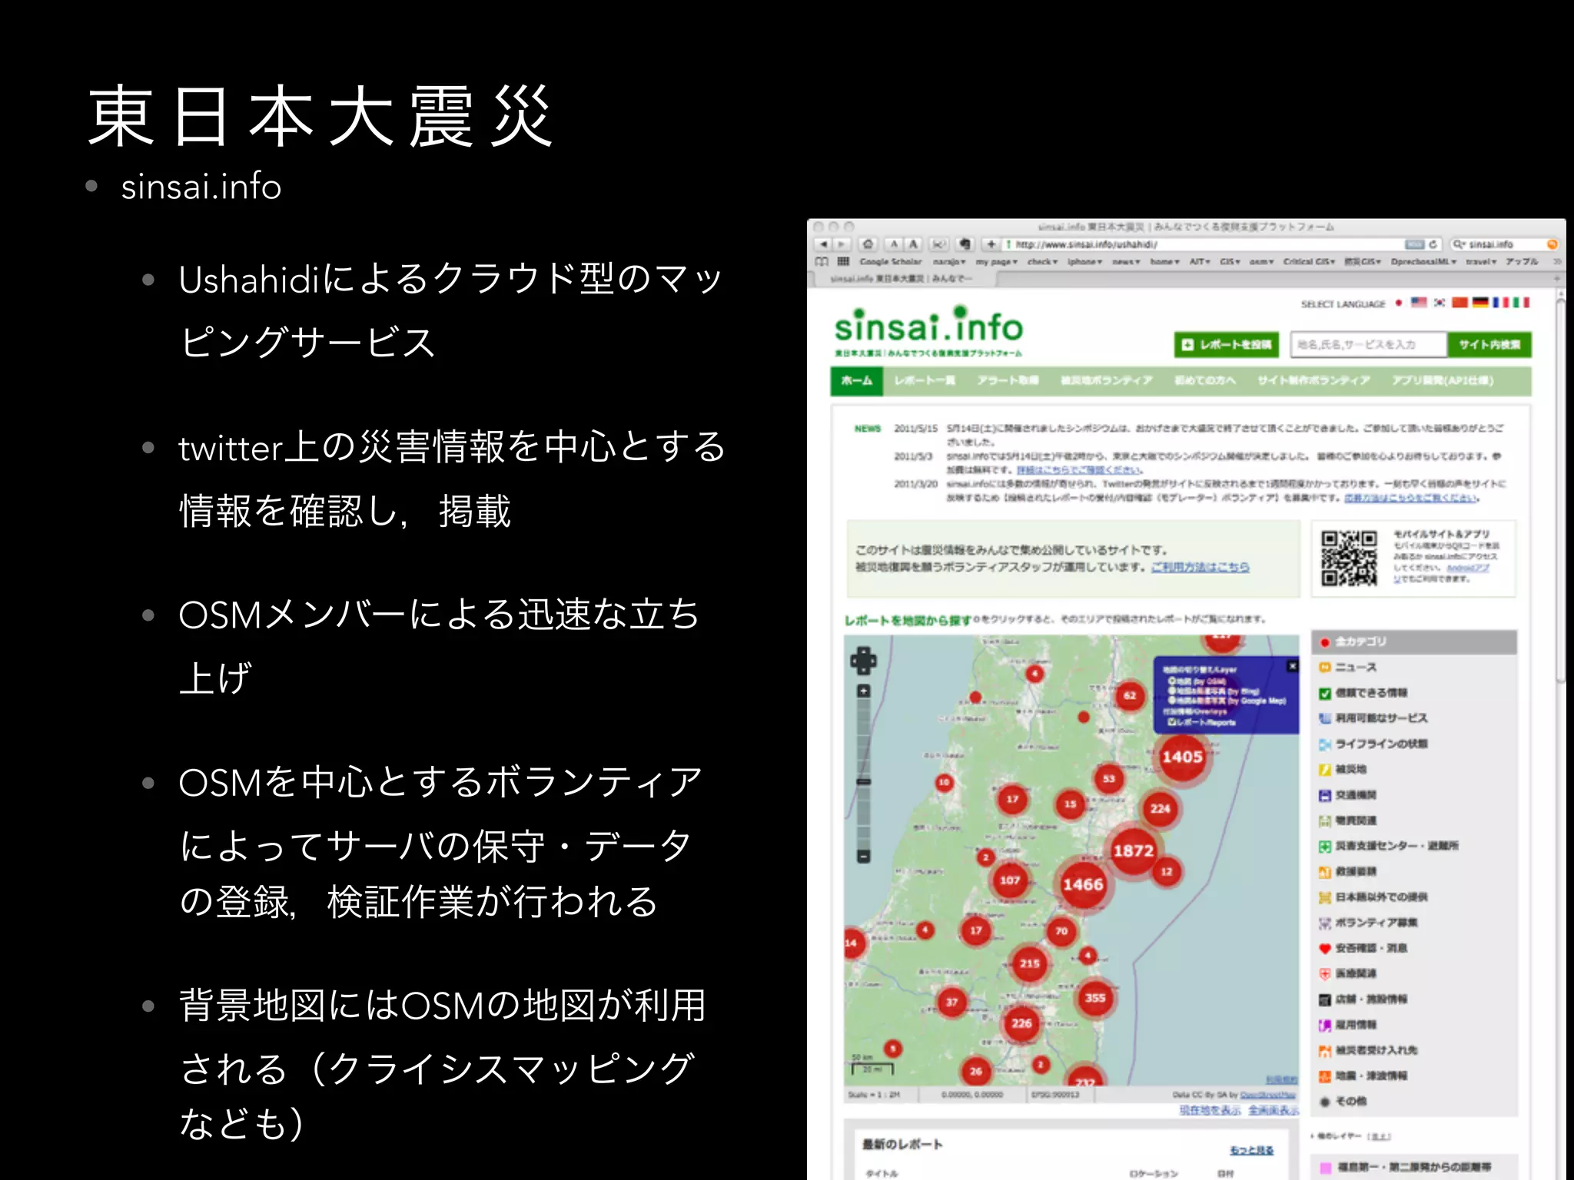Click the browser Back arrow button
The width and height of the screenshot is (1574, 1180).
824,244
